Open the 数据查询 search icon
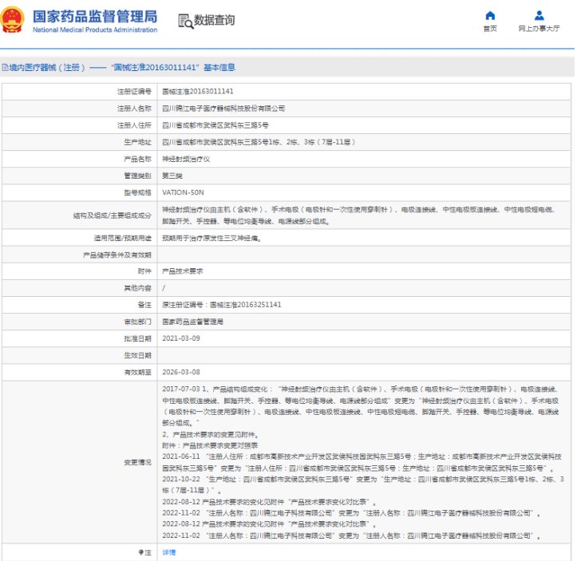 185,21
